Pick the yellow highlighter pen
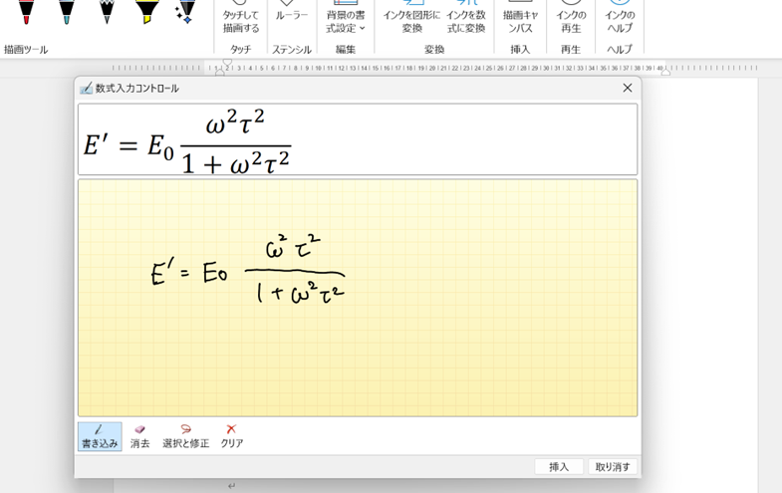 (x=146, y=10)
